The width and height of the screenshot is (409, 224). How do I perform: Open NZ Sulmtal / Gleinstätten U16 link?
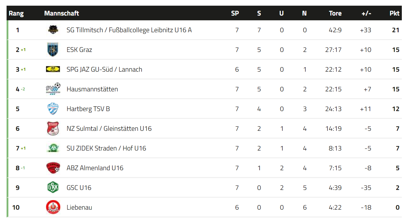pos(109,129)
